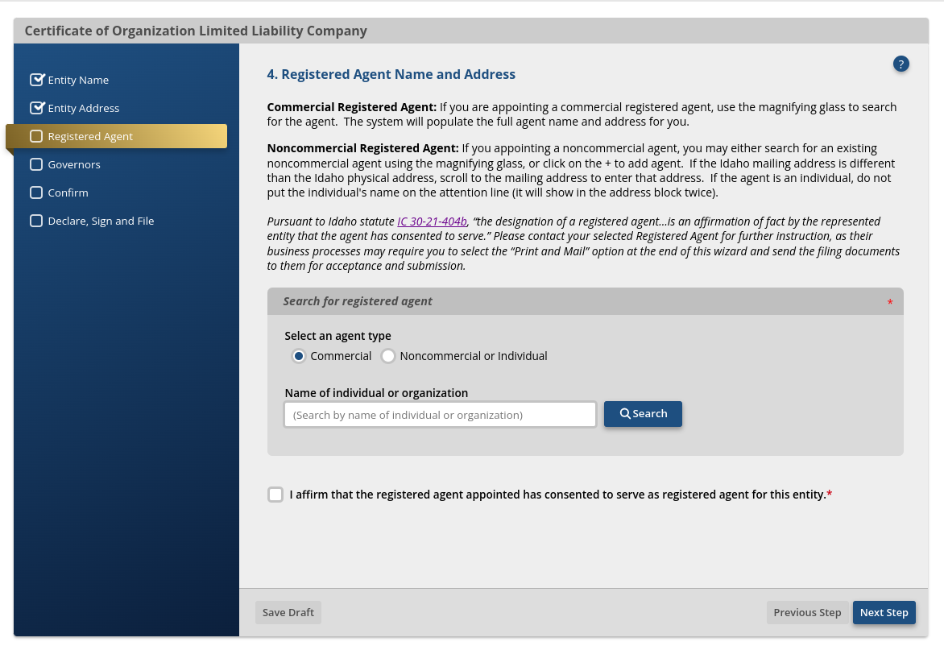
Task: Click the Declare, Sign and File step icon
Action: 36,221
